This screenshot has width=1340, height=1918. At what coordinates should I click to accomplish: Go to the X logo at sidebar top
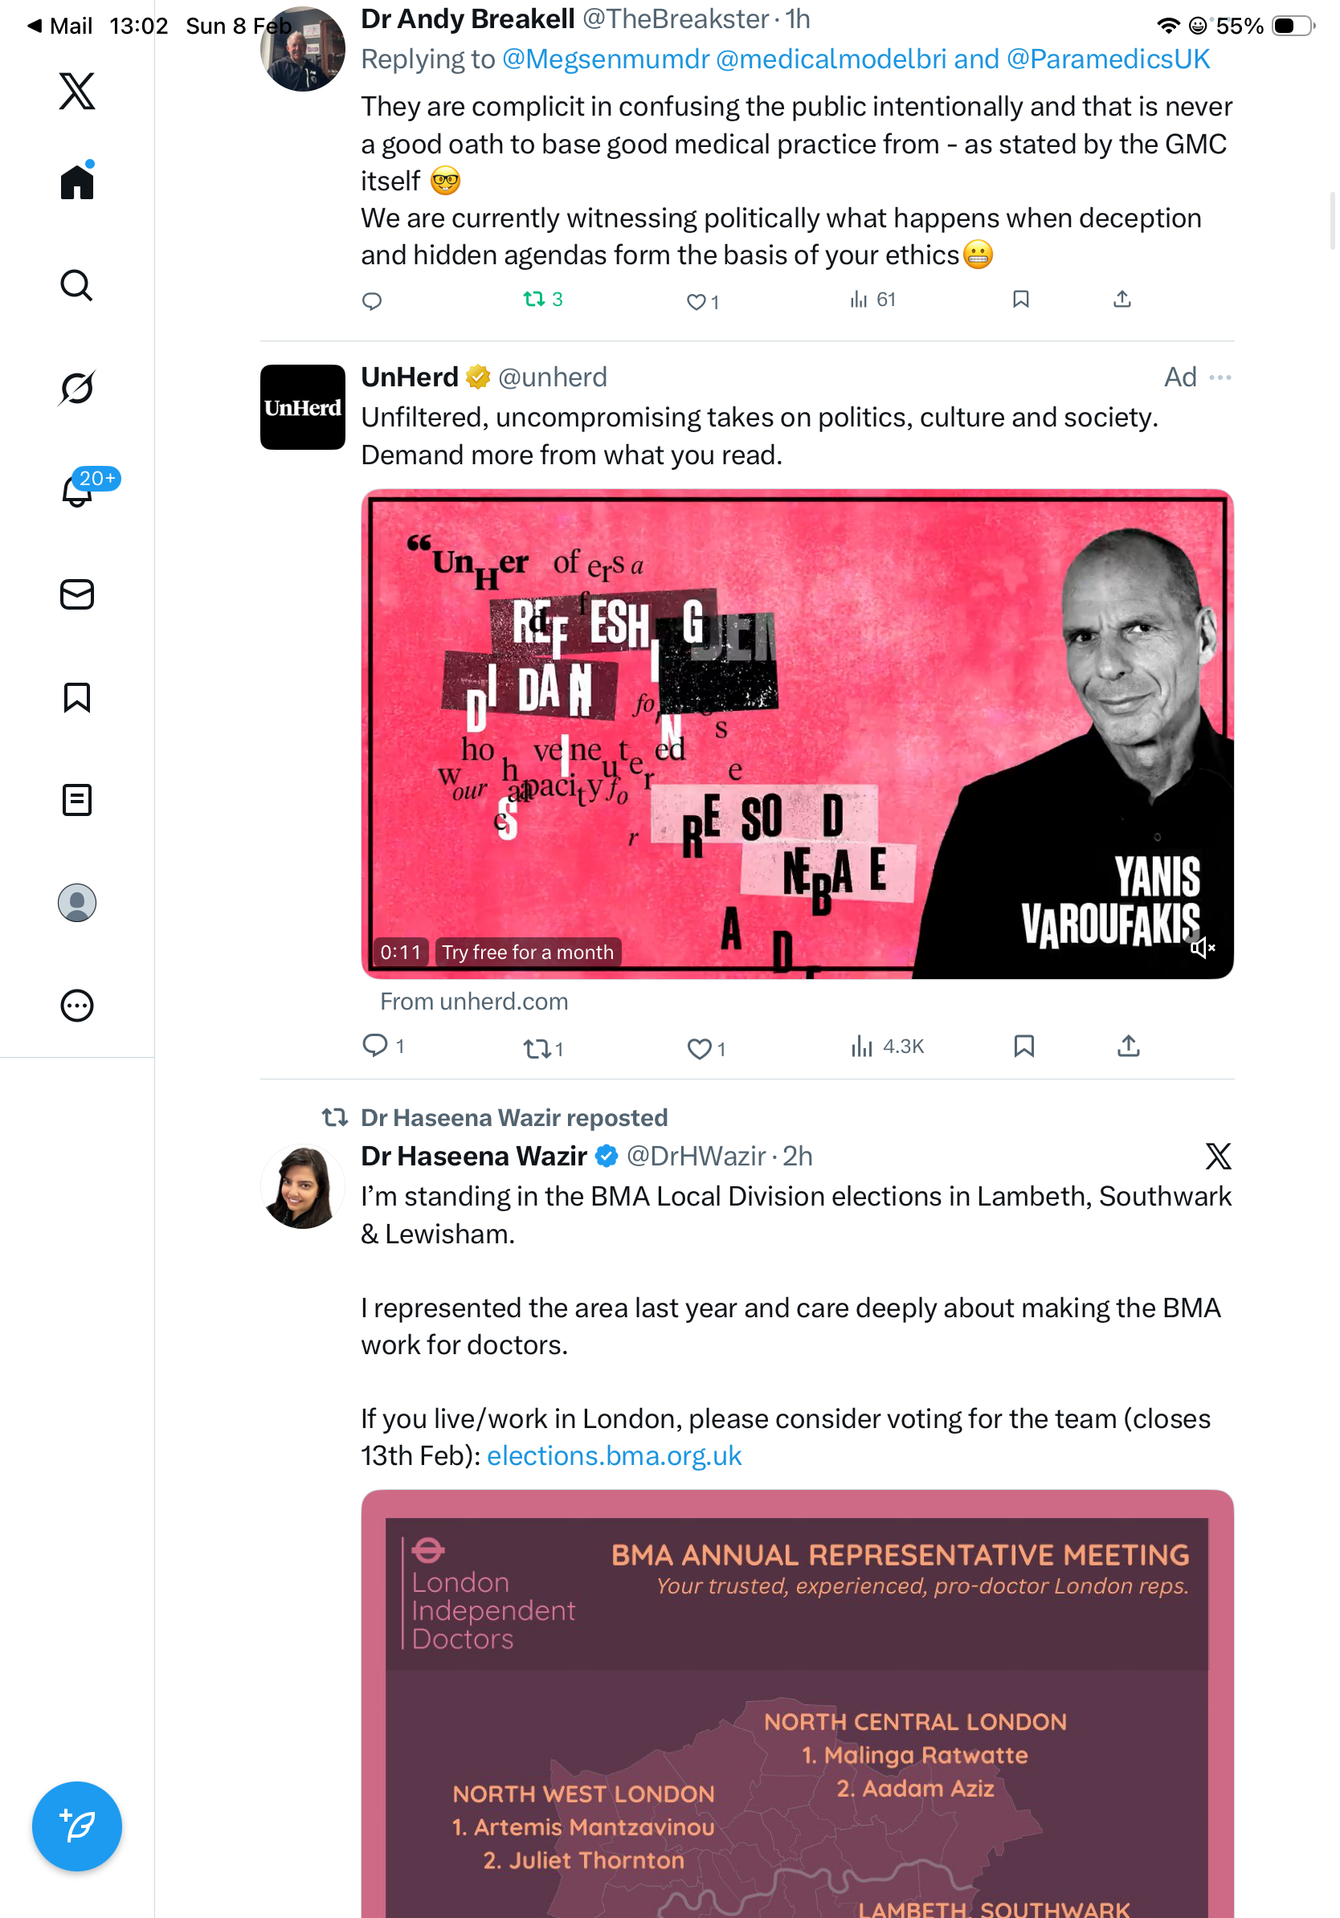coord(77,90)
